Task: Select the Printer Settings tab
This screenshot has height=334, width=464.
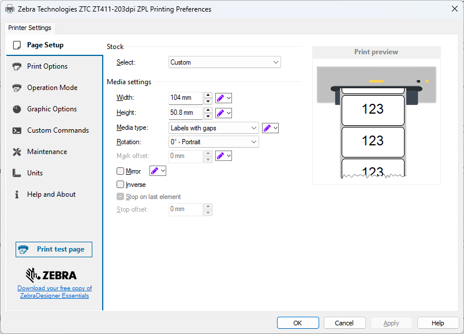Action: tap(30, 28)
